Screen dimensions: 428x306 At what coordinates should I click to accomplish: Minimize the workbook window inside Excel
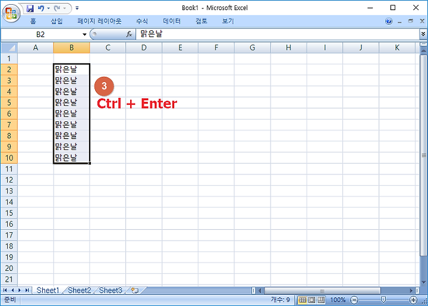coord(400,21)
